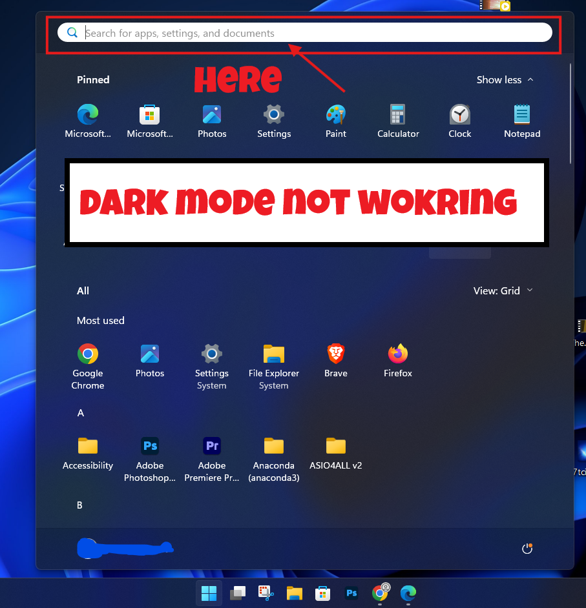Open Task View from the taskbar
This screenshot has height=608, width=586.
(238, 593)
